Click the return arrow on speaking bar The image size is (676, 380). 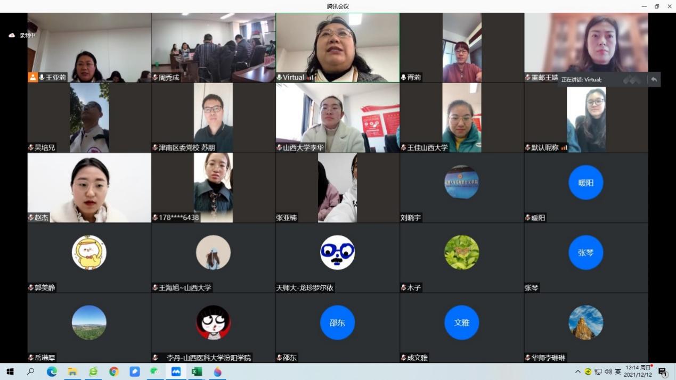pos(654,79)
